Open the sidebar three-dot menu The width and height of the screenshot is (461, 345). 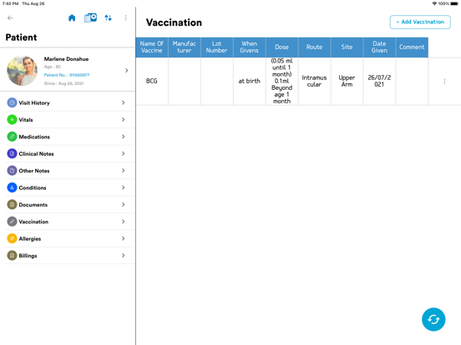click(126, 17)
